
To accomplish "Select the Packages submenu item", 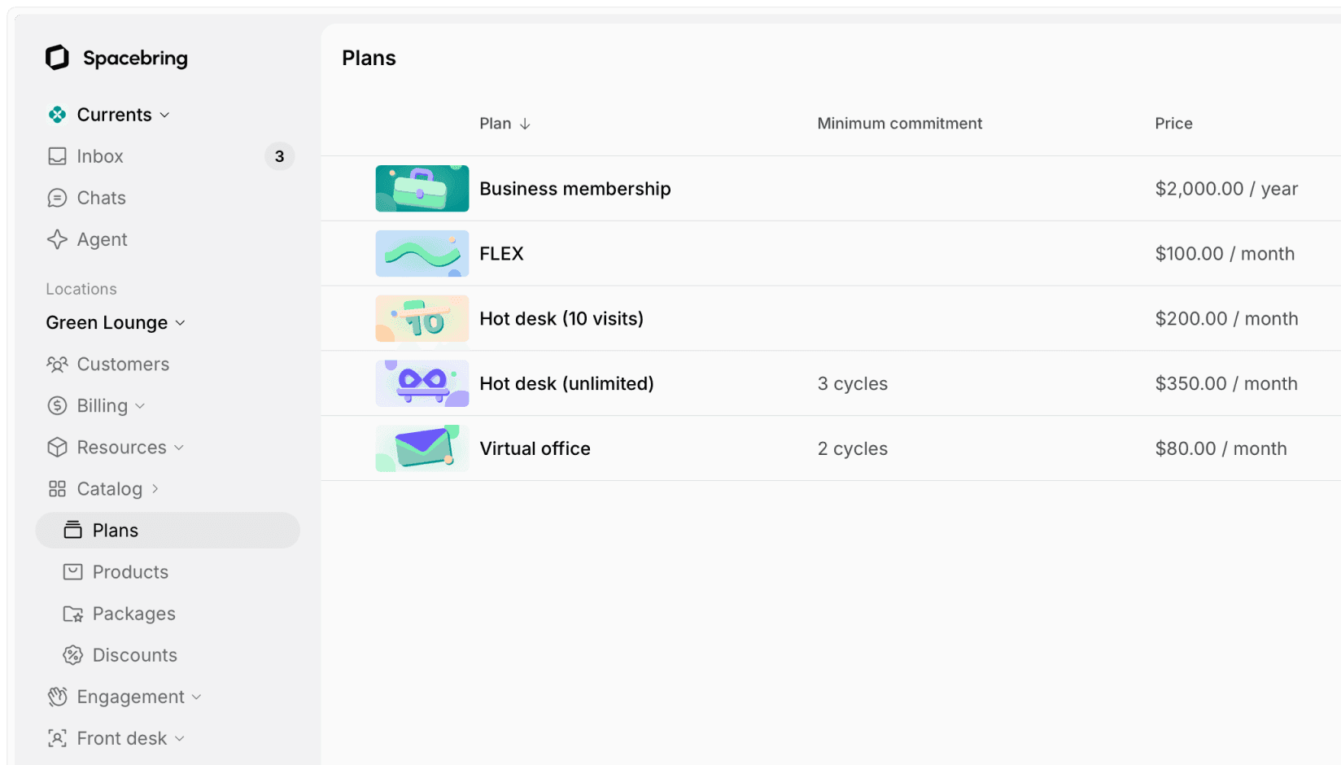I will 168,614.
